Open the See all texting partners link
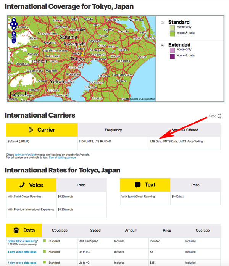The width and height of the screenshot is (229, 266). point(63,158)
